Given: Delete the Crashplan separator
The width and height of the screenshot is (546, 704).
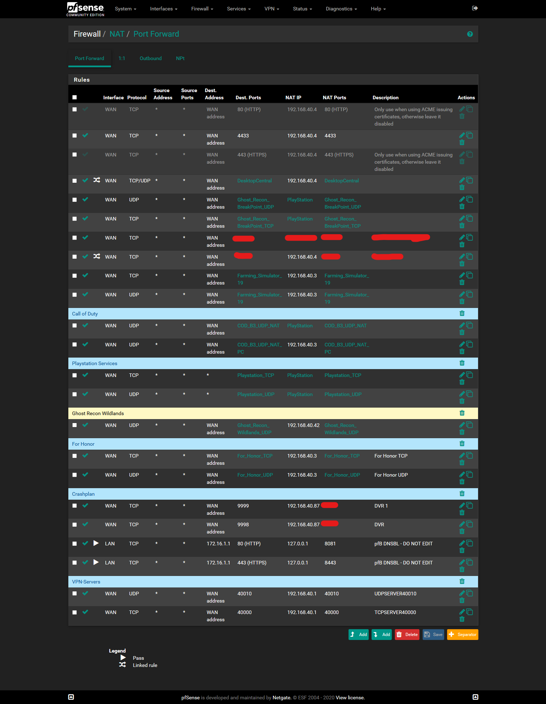Looking at the screenshot, I should pyautogui.click(x=462, y=494).
